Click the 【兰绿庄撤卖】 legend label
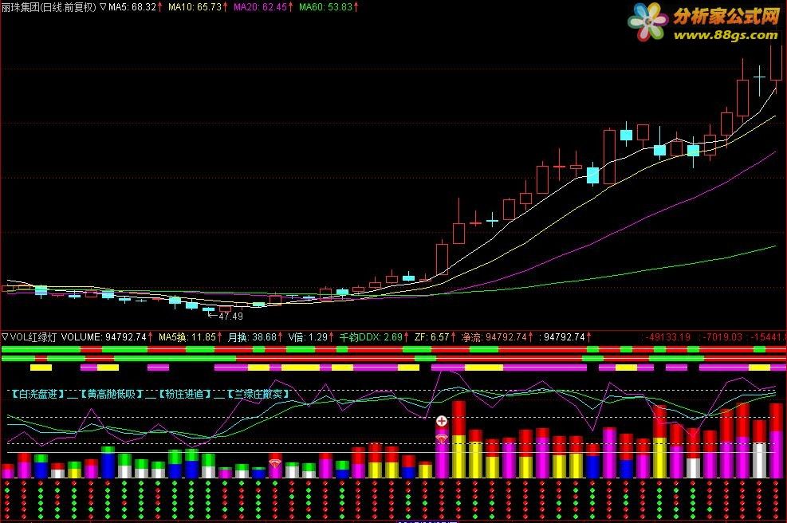 [x=258, y=395]
